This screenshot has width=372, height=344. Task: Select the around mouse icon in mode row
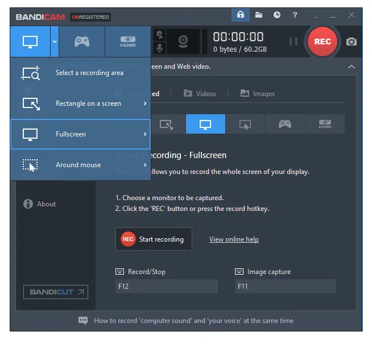tap(245, 124)
